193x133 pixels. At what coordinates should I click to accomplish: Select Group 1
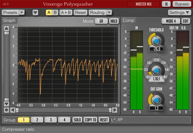point(24,120)
